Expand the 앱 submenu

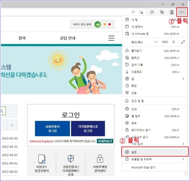click(155, 79)
